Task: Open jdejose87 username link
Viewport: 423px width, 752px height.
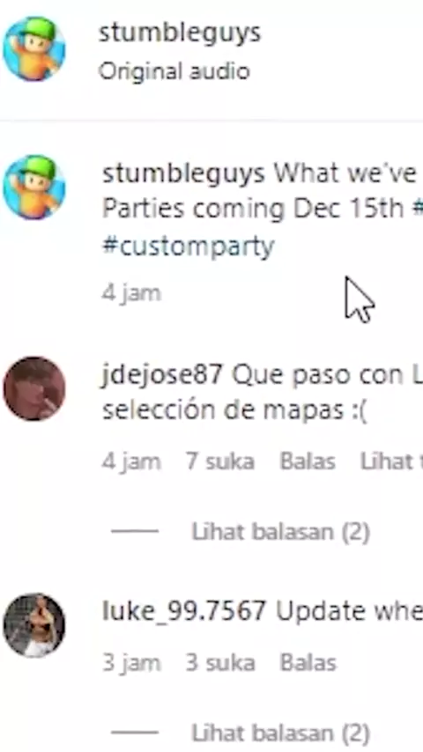Action: (163, 375)
